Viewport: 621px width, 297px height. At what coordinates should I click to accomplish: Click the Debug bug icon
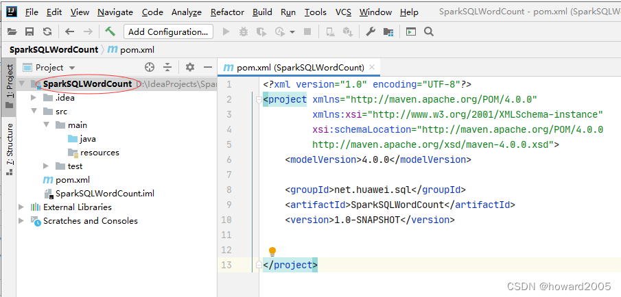pyautogui.click(x=244, y=31)
